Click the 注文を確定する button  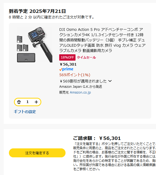37,153
